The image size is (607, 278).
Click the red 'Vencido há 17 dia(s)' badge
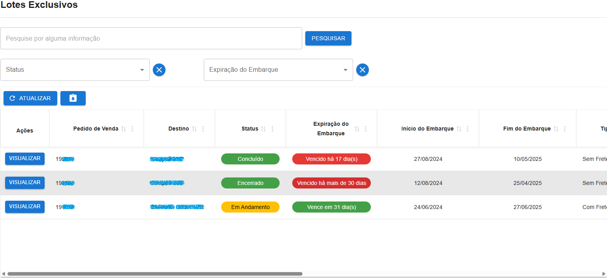(x=331, y=159)
